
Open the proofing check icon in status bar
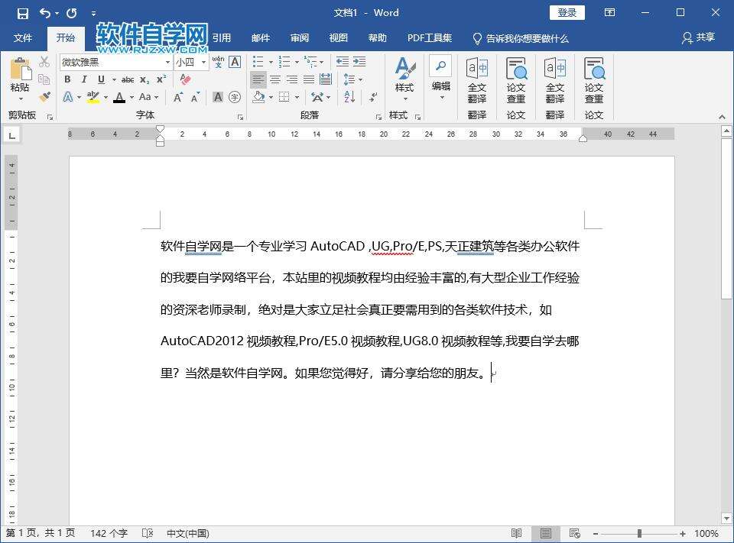147,533
